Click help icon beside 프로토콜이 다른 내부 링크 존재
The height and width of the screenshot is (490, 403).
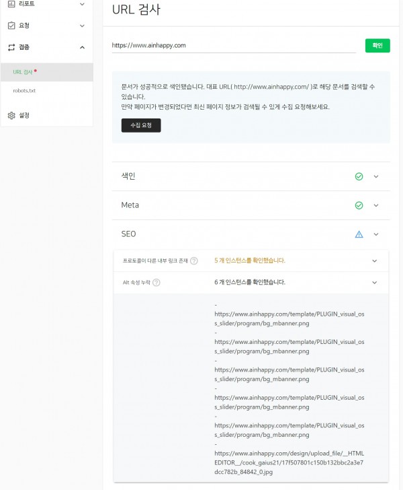pos(194,260)
